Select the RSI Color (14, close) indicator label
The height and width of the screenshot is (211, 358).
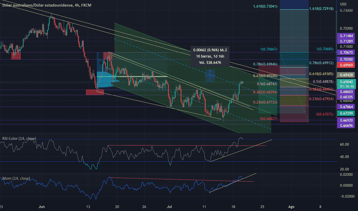(19, 138)
